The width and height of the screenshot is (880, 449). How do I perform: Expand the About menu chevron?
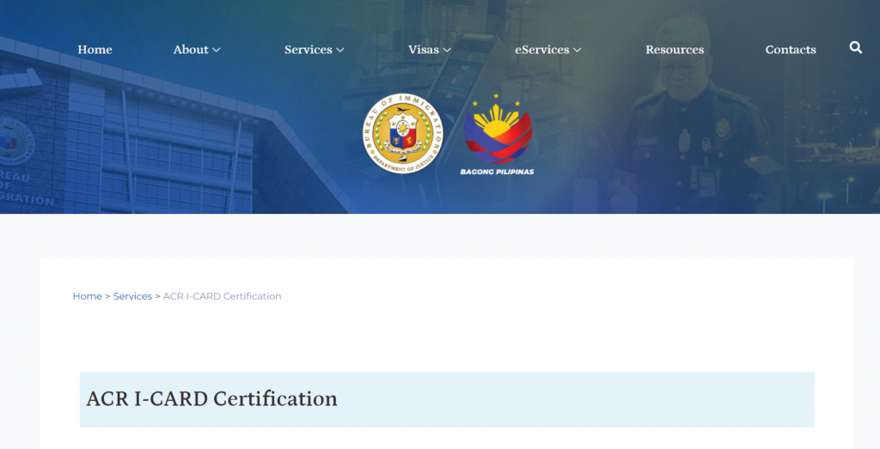217,50
